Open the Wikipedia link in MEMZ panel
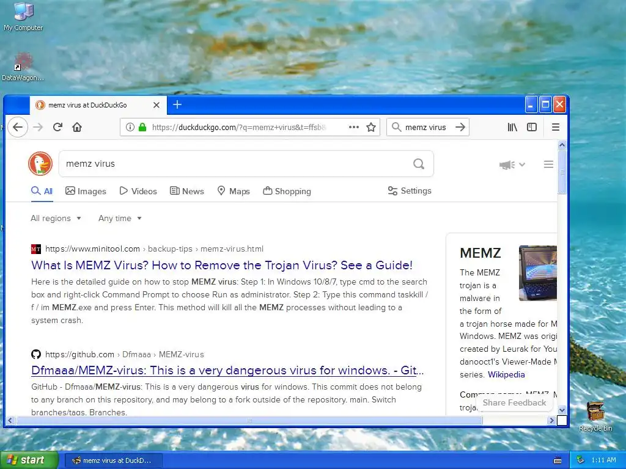The width and height of the screenshot is (626, 469). (x=506, y=374)
